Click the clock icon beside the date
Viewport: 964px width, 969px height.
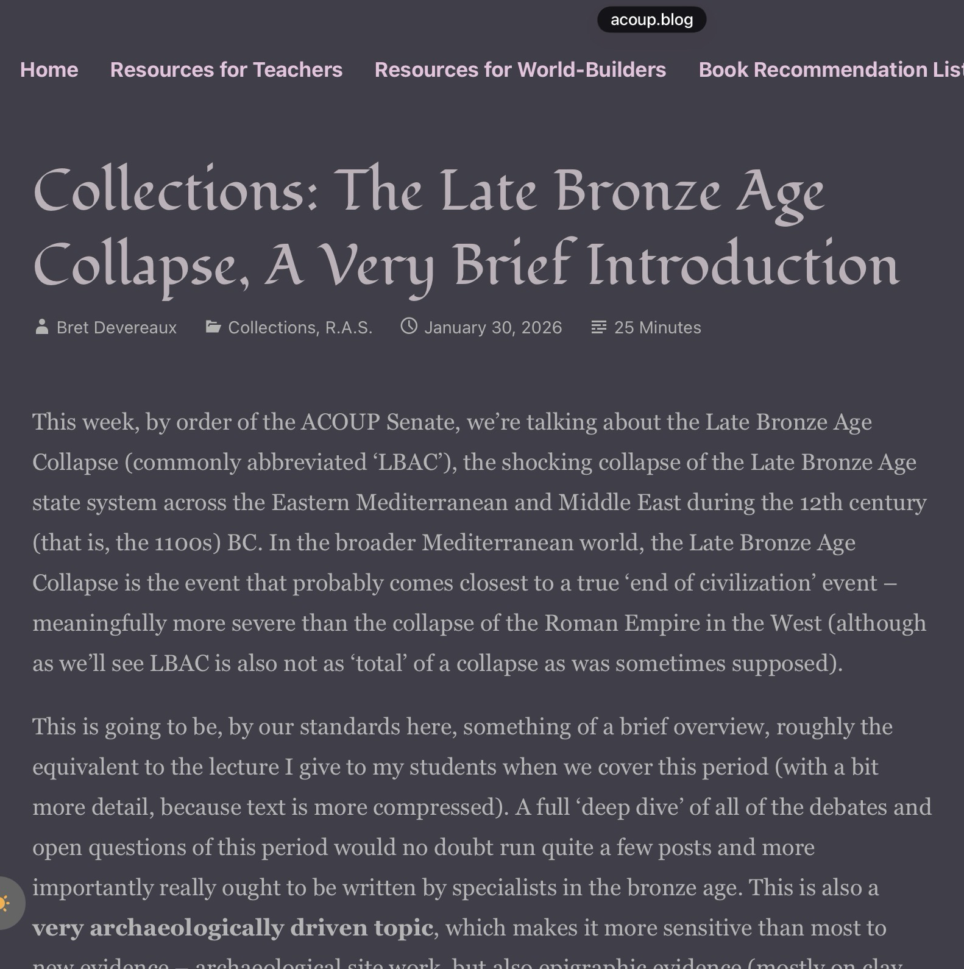[x=409, y=327]
